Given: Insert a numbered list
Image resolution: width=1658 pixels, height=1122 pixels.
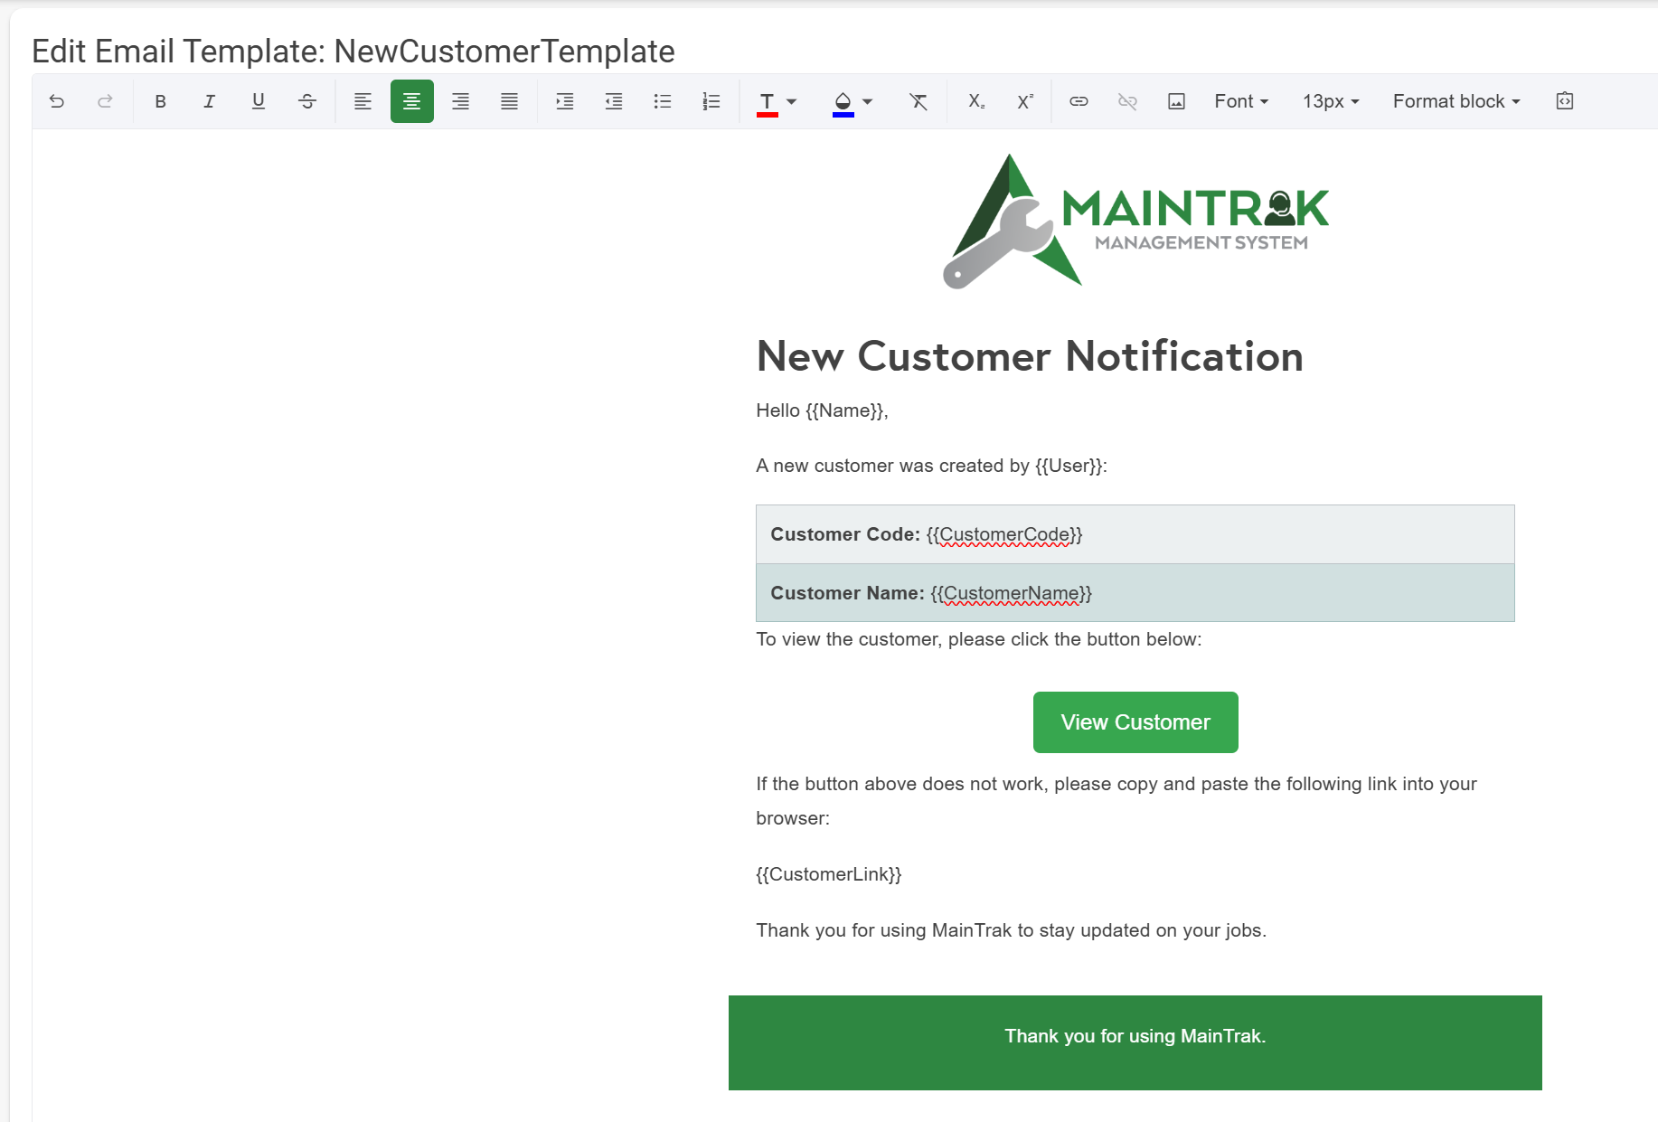Looking at the screenshot, I should [x=711, y=101].
